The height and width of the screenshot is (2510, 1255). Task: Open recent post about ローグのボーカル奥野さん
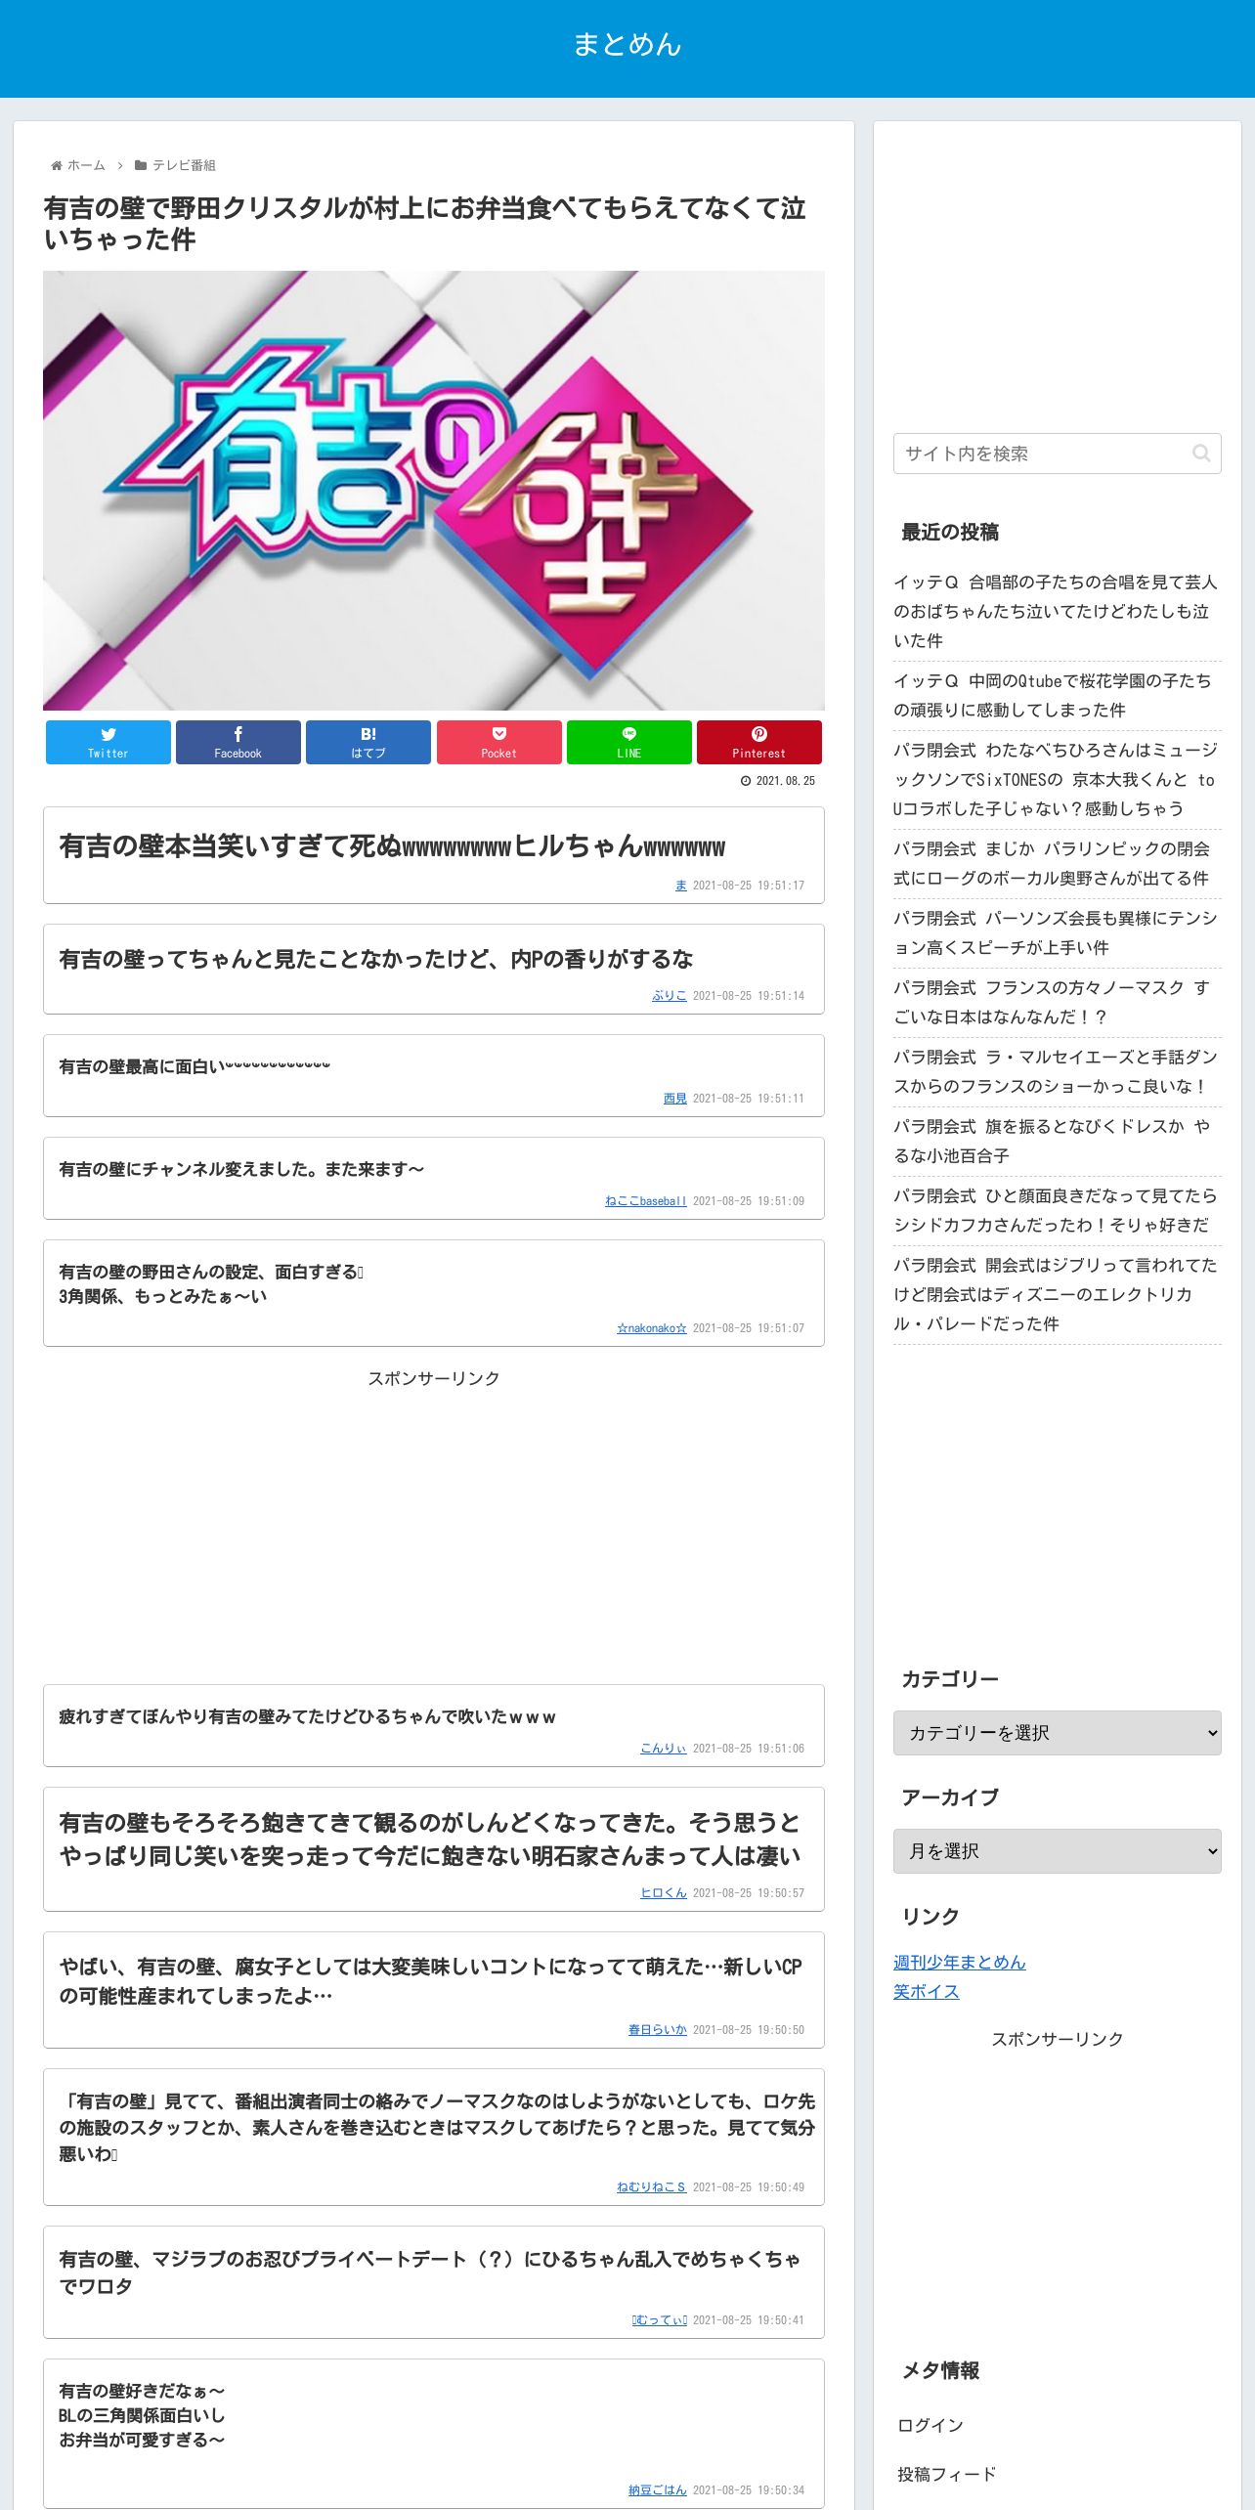click(x=1056, y=863)
